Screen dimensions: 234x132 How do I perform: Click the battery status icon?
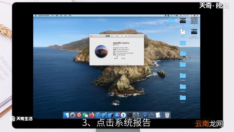177,16
